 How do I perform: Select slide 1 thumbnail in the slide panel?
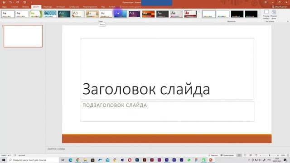23,36
